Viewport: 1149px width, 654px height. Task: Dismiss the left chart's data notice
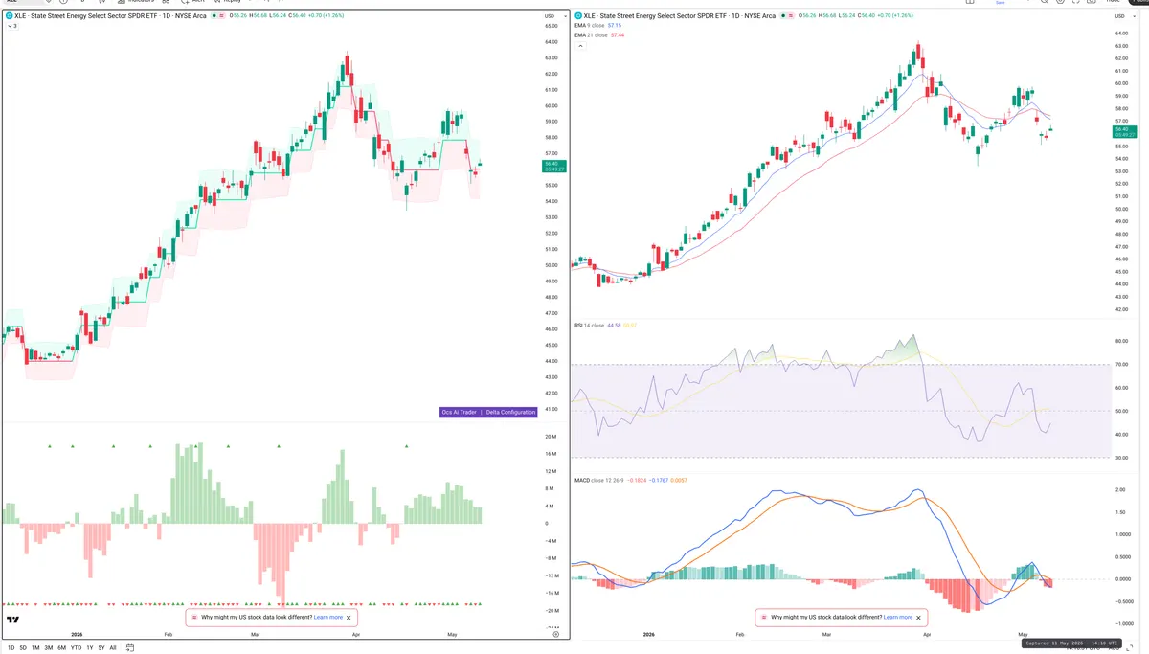pyautogui.click(x=349, y=618)
